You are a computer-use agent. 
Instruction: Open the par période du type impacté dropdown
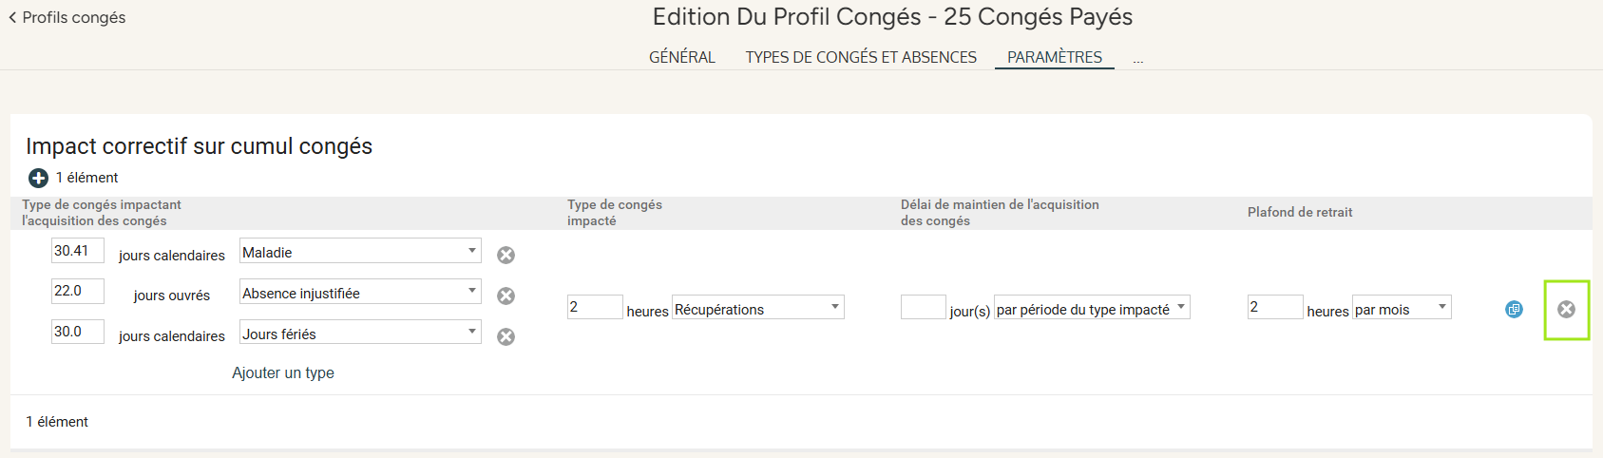pyautogui.click(x=1092, y=308)
